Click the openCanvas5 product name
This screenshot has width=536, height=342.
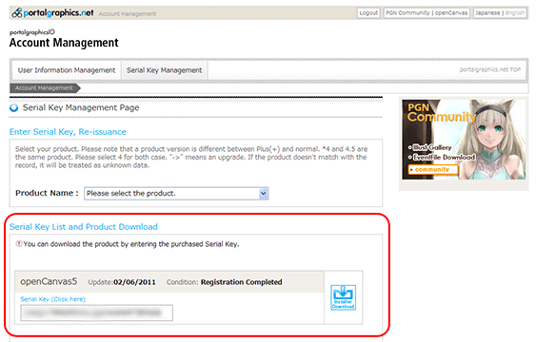point(49,281)
